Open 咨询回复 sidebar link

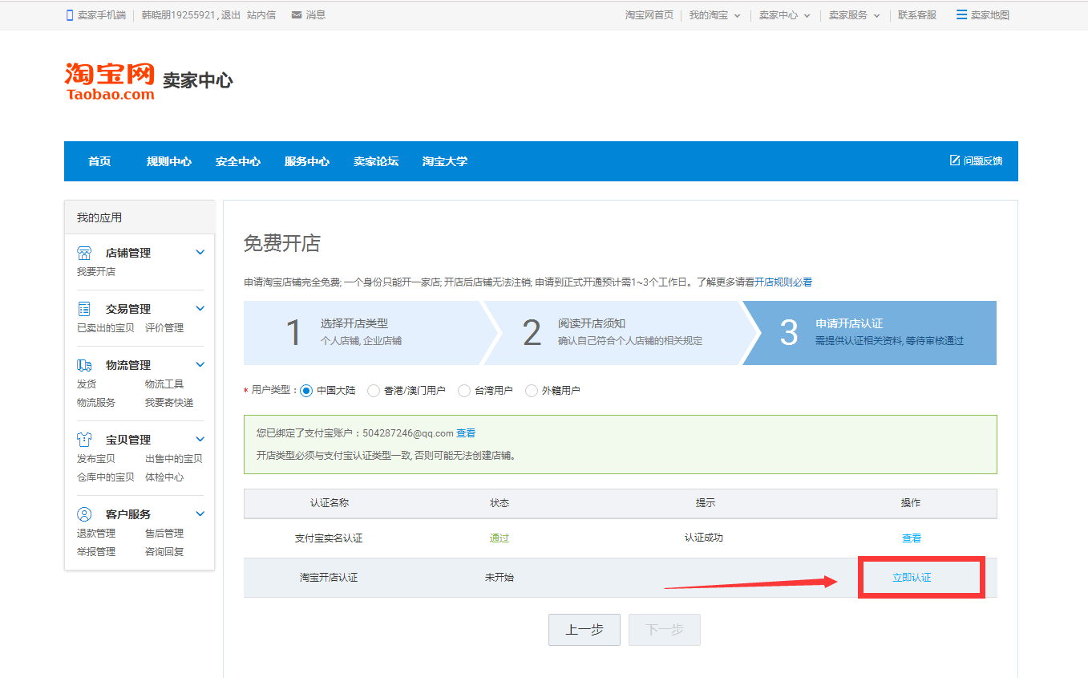[x=164, y=552]
